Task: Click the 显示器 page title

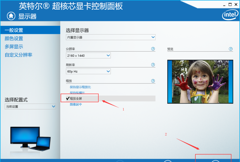Action: [27, 16]
